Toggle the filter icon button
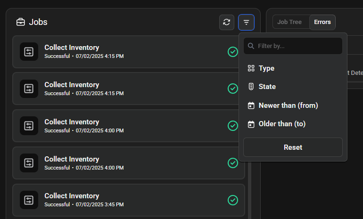363x219 pixels. pyautogui.click(x=246, y=22)
